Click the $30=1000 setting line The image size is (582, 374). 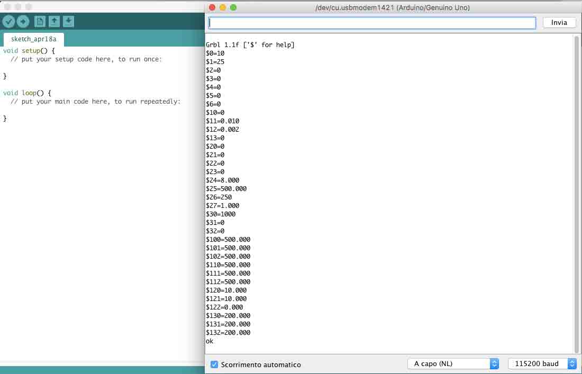[x=221, y=214]
